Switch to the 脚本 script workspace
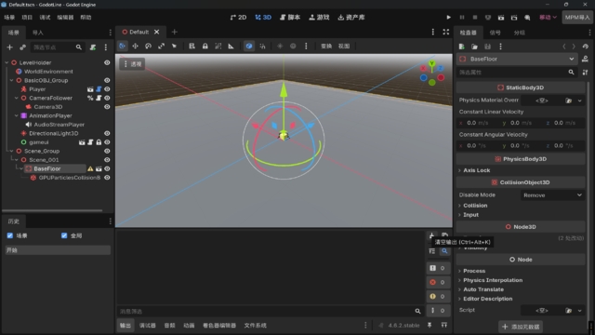This screenshot has height=335, width=595. click(290, 18)
